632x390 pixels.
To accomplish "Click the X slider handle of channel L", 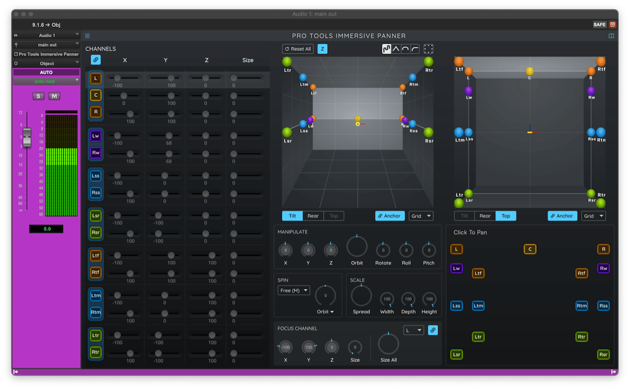I will coord(117,78).
